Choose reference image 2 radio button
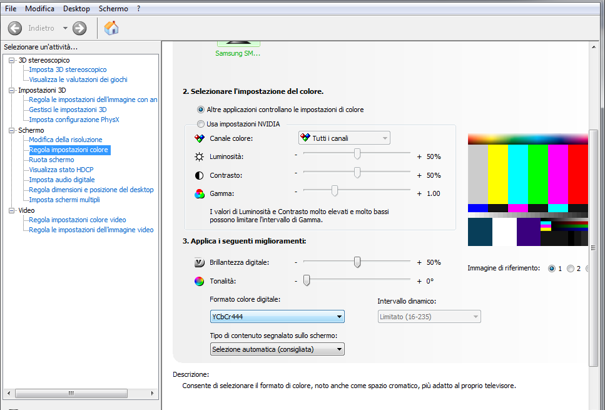The width and height of the screenshot is (605, 410). point(570,269)
